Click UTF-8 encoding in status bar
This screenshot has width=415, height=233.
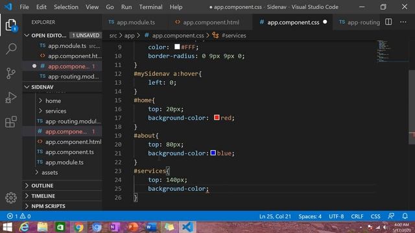(x=336, y=216)
